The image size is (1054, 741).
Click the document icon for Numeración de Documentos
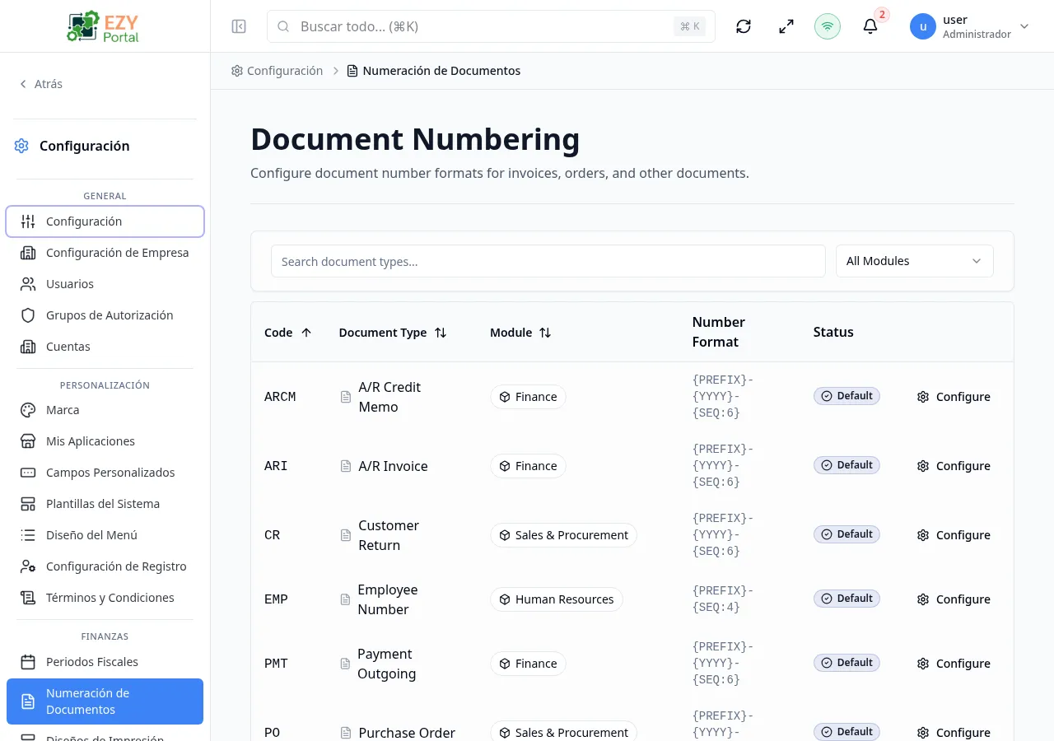coord(28,701)
